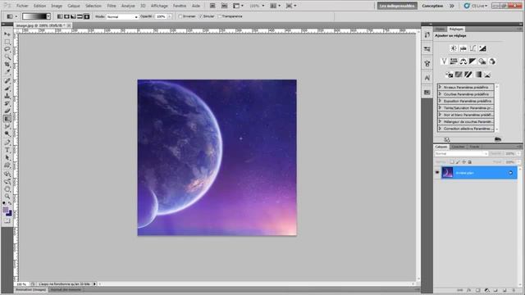Select the Horizontal Type tool
The height and width of the screenshot is (295, 525).
tap(7, 150)
